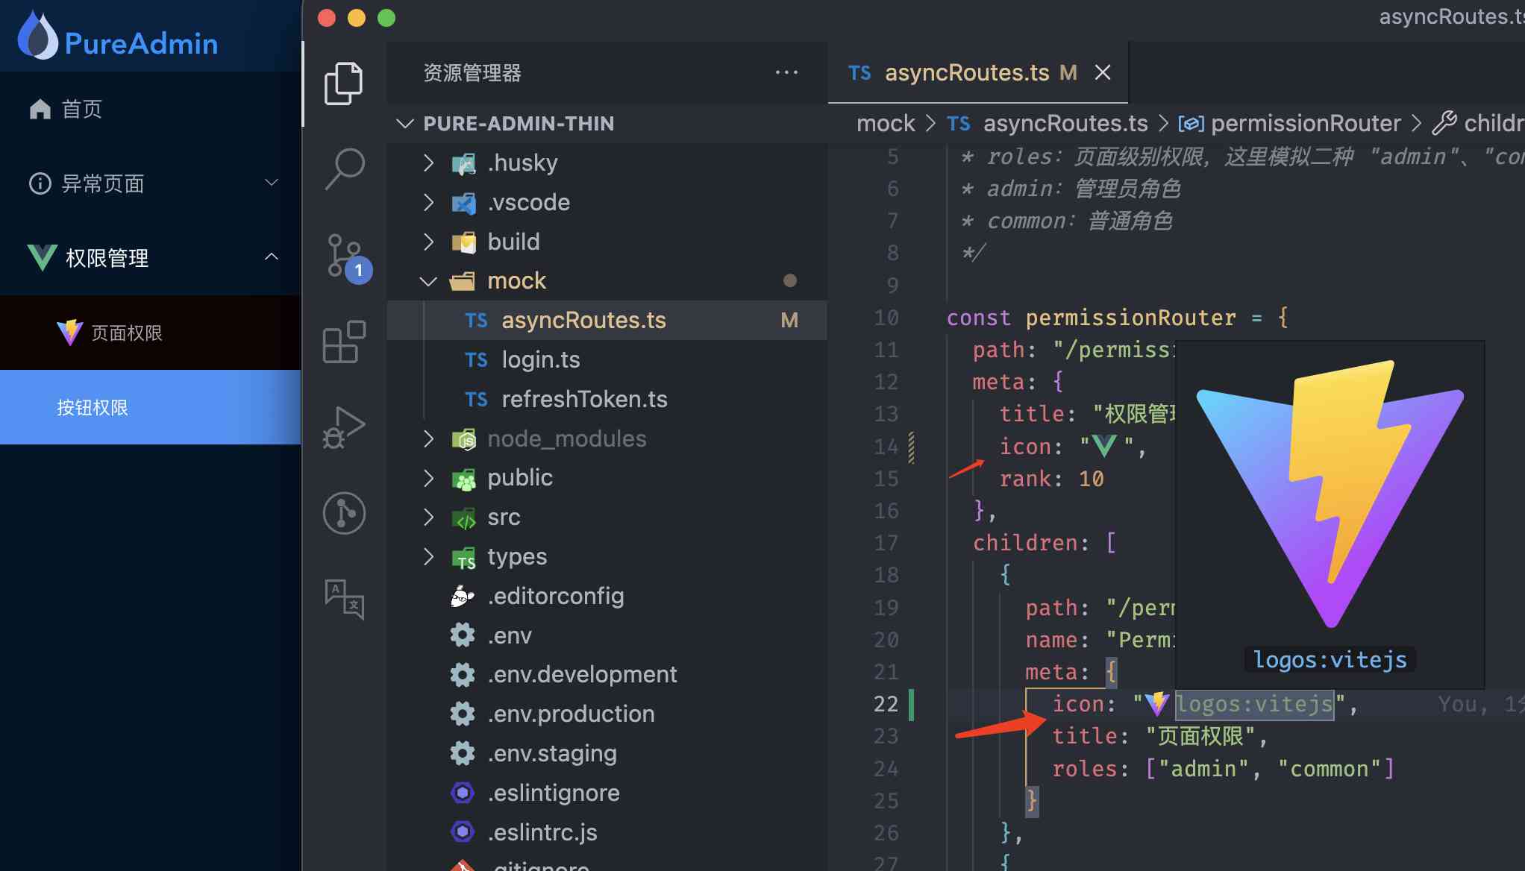This screenshot has width=1525, height=871.
Task: Open refreshToken.ts in file tree
Action: [x=607, y=400]
